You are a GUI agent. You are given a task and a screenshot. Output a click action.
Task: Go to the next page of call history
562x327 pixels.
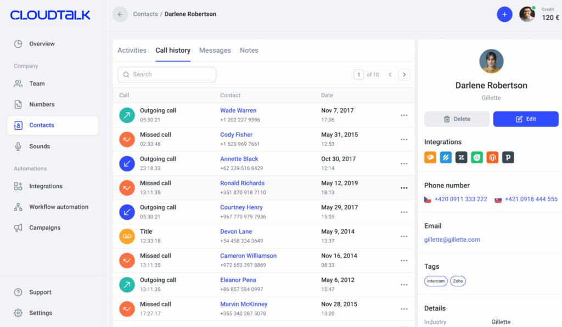pyautogui.click(x=404, y=74)
